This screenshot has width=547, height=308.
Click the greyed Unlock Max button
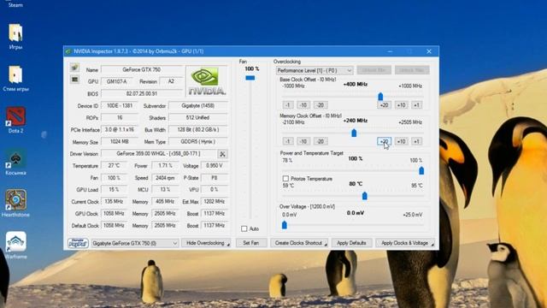coord(412,70)
